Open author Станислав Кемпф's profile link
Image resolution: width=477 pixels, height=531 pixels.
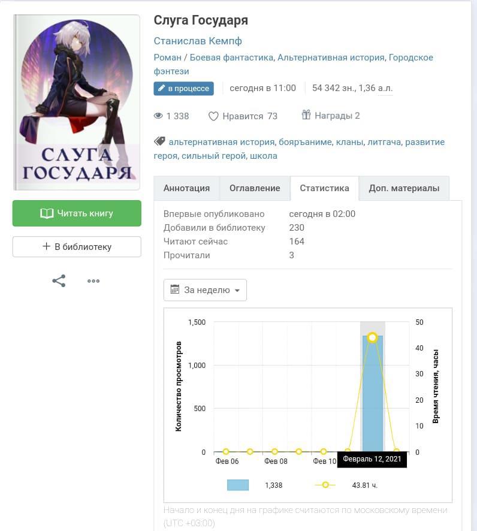[x=198, y=41]
